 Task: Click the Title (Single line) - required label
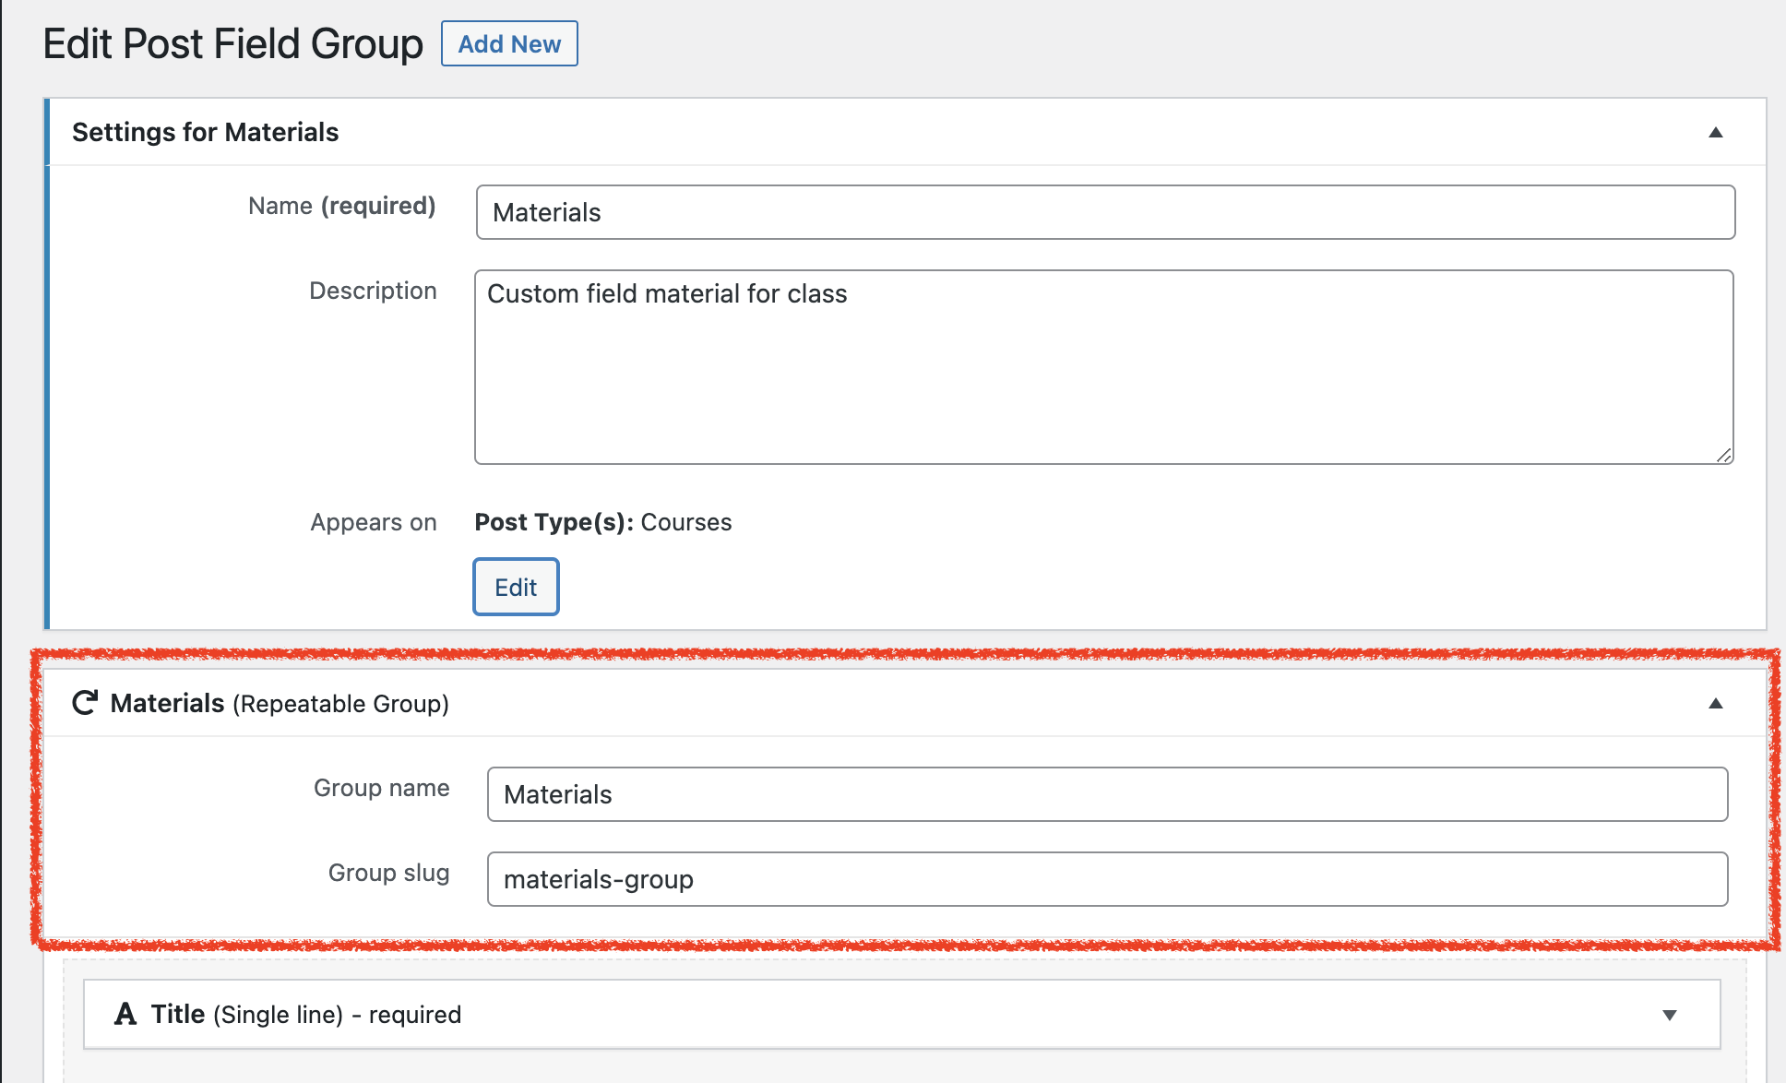306,1015
